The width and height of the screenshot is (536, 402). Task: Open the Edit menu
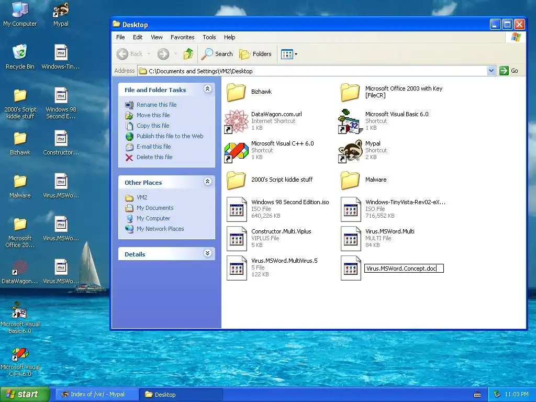(x=138, y=37)
